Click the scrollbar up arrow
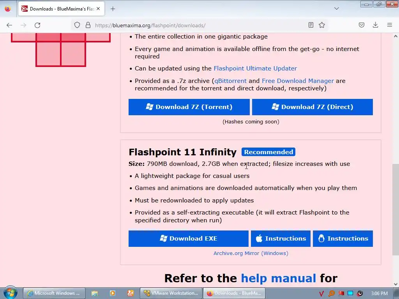Screen dimensions: 399x299 pyautogui.click(x=395, y=36)
